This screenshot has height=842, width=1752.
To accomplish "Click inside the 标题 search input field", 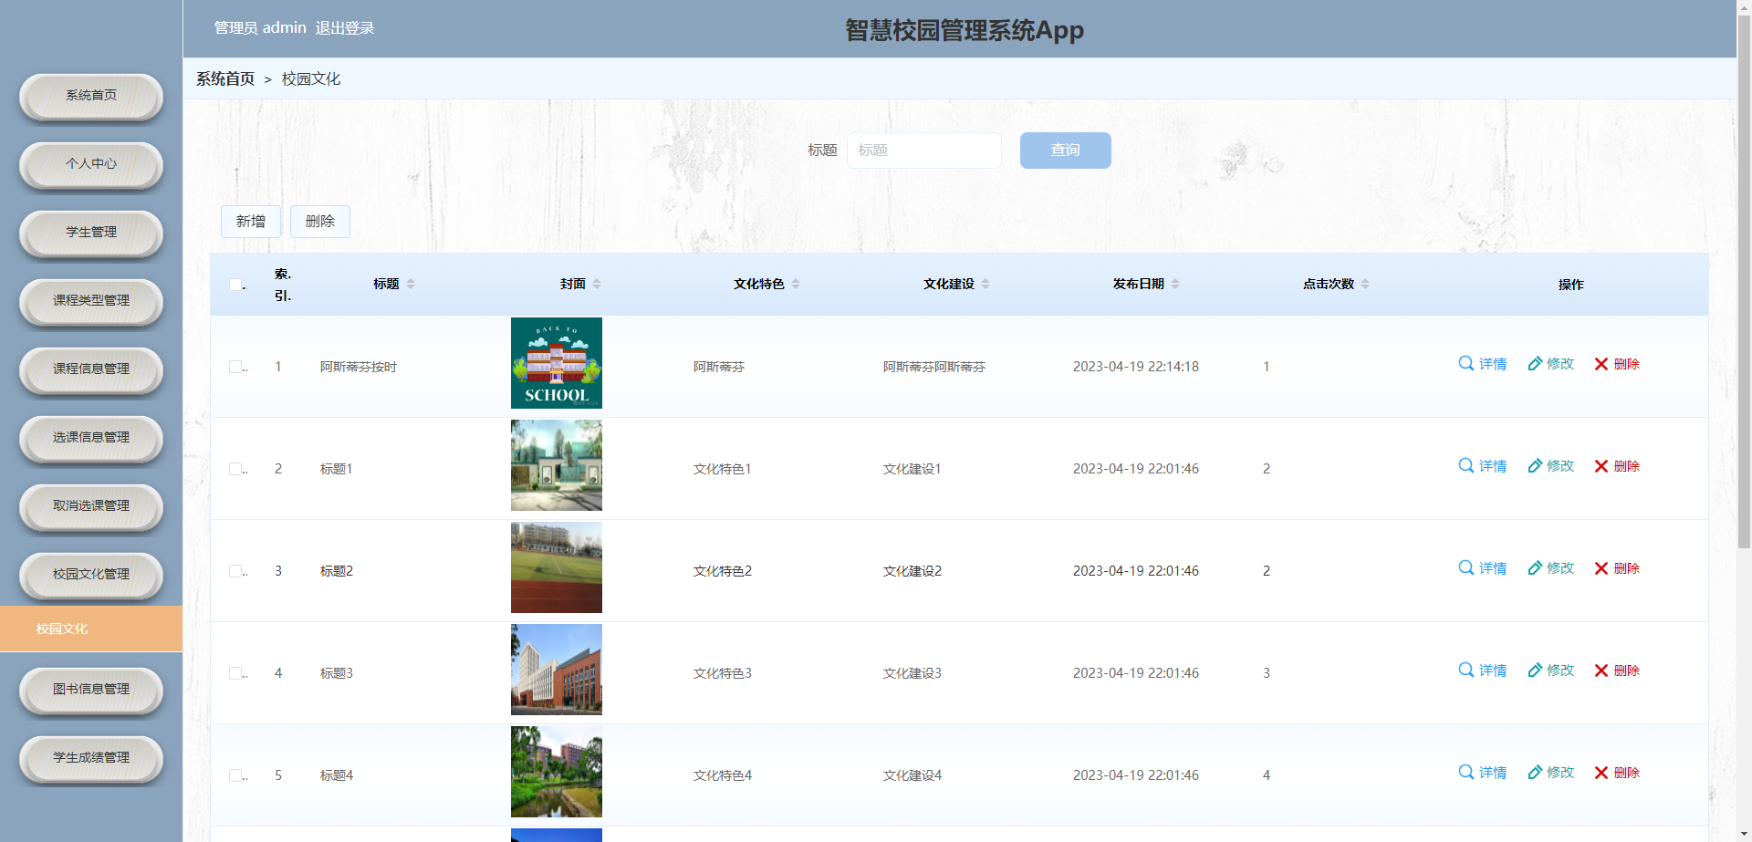I will coord(923,150).
